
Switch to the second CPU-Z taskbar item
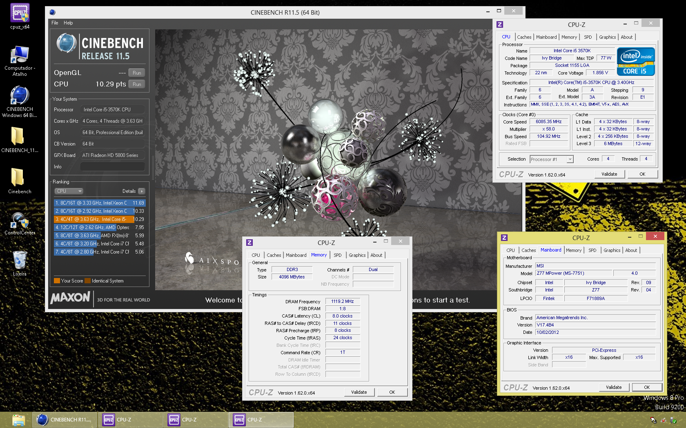pyautogui.click(x=196, y=419)
